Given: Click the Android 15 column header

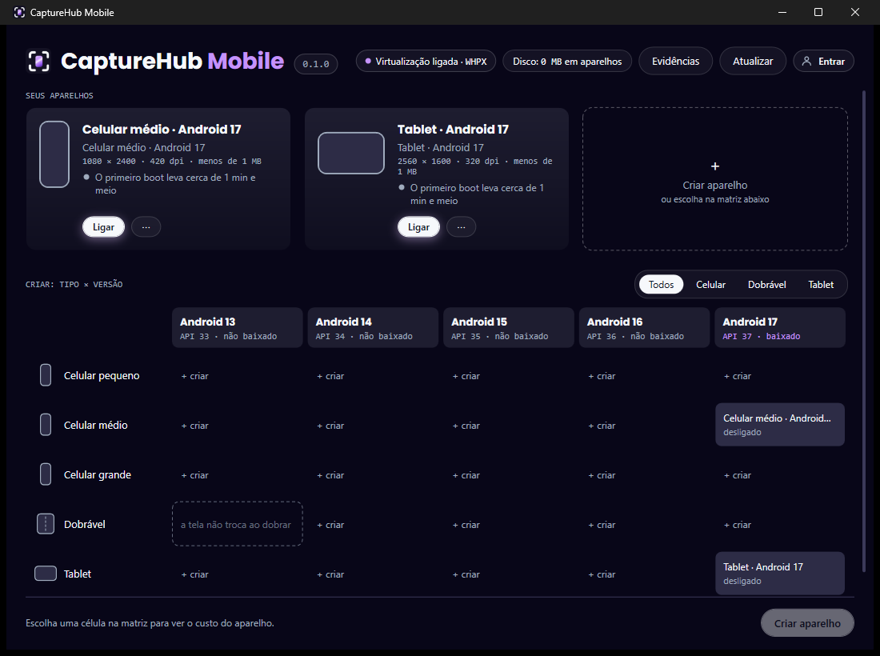Looking at the screenshot, I should tap(509, 328).
